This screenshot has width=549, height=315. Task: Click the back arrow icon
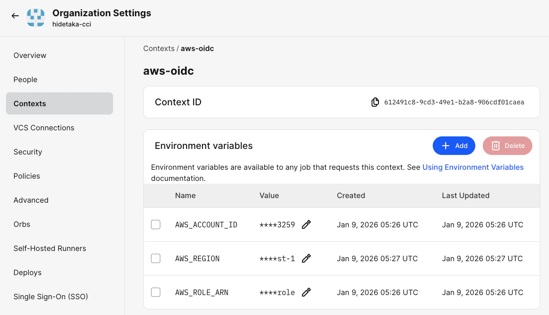(x=15, y=16)
